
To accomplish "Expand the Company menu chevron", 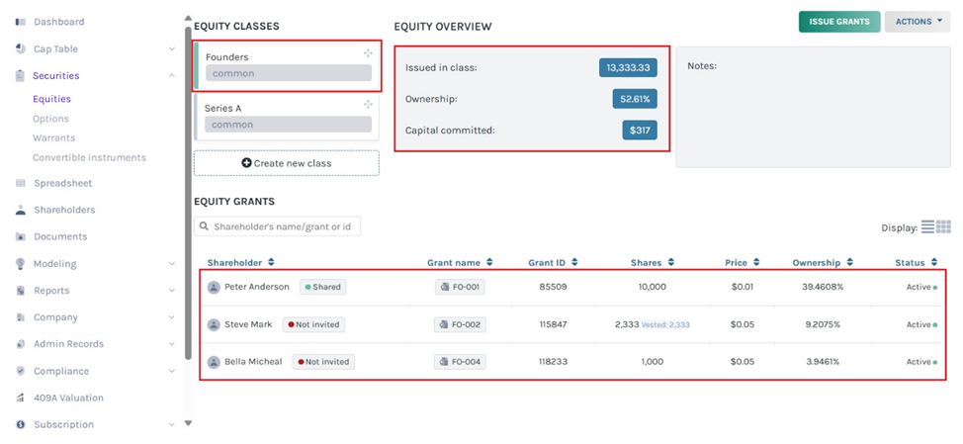I will [x=172, y=317].
